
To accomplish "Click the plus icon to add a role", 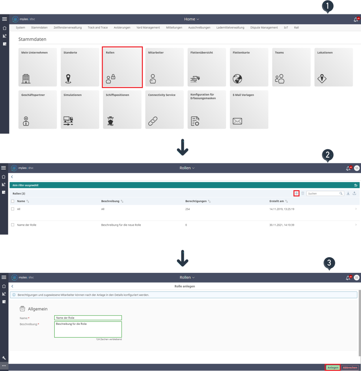I will pyautogui.click(x=296, y=193).
